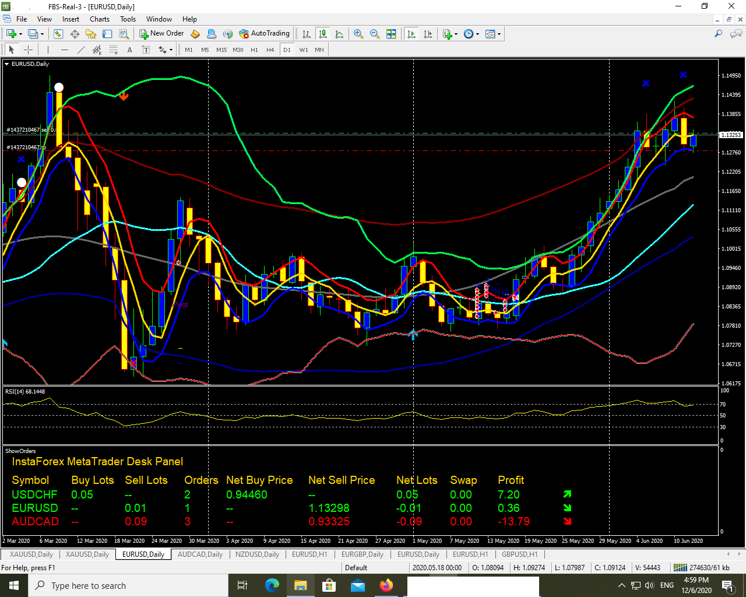Screen dimensions: 746x597
Task: Expand the New Chart dropdown arrow
Action: 20,34
